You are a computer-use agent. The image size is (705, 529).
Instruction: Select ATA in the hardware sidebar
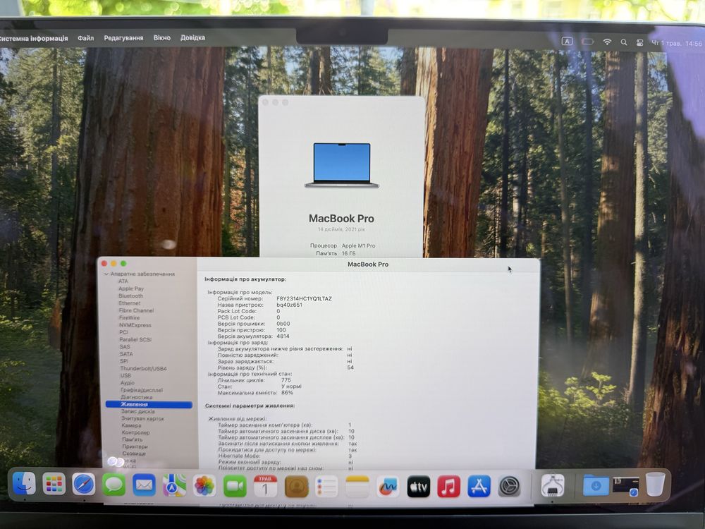click(x=123, y=281)
